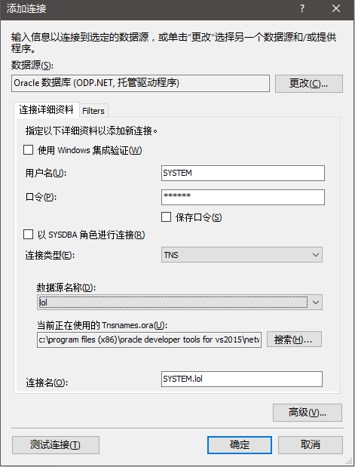
Task: Click into the 口令 password field
Action: pos(243,197)
